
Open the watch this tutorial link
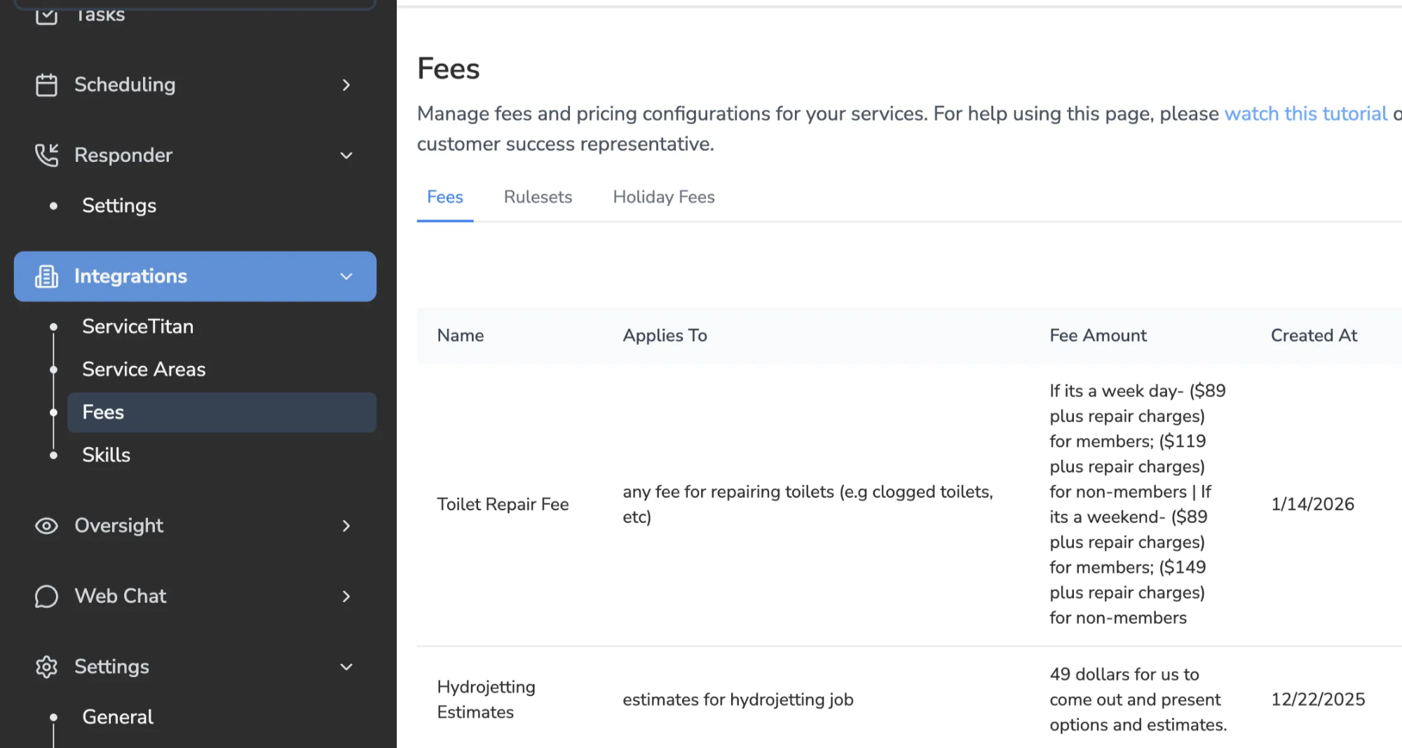coord(1305,114)
